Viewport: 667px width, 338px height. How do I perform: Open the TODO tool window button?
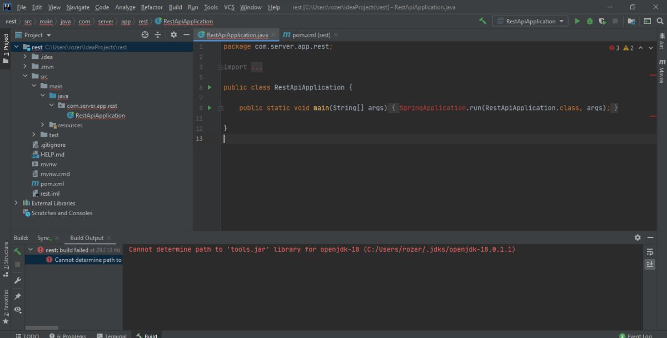point(27,335)
